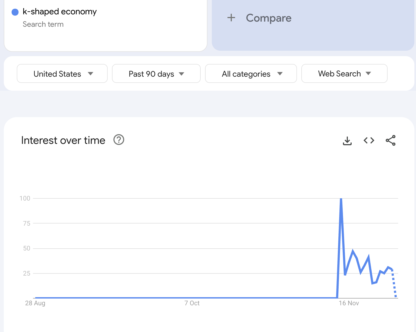Image resolution: width=416 pixels, height=332 pixels.
Task: Click the plus icon beside Compare
Action: (x=231, y=18)
